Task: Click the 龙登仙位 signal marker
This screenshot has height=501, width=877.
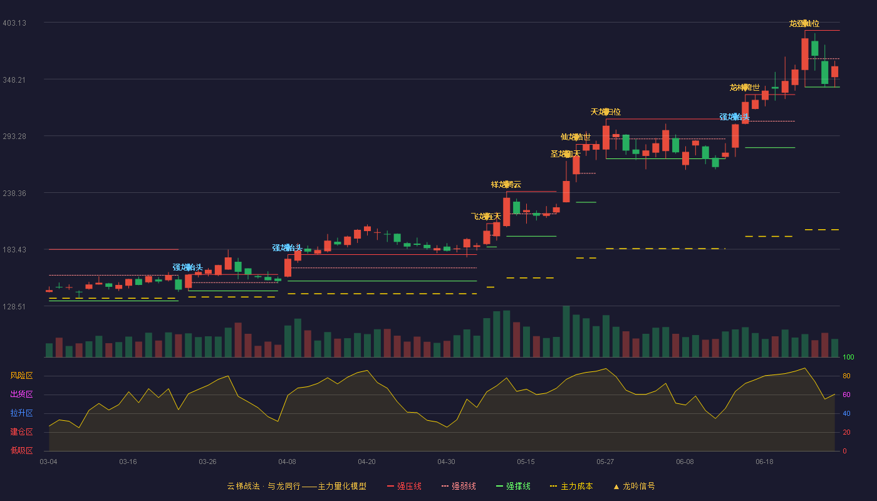Action: [804, 24]
